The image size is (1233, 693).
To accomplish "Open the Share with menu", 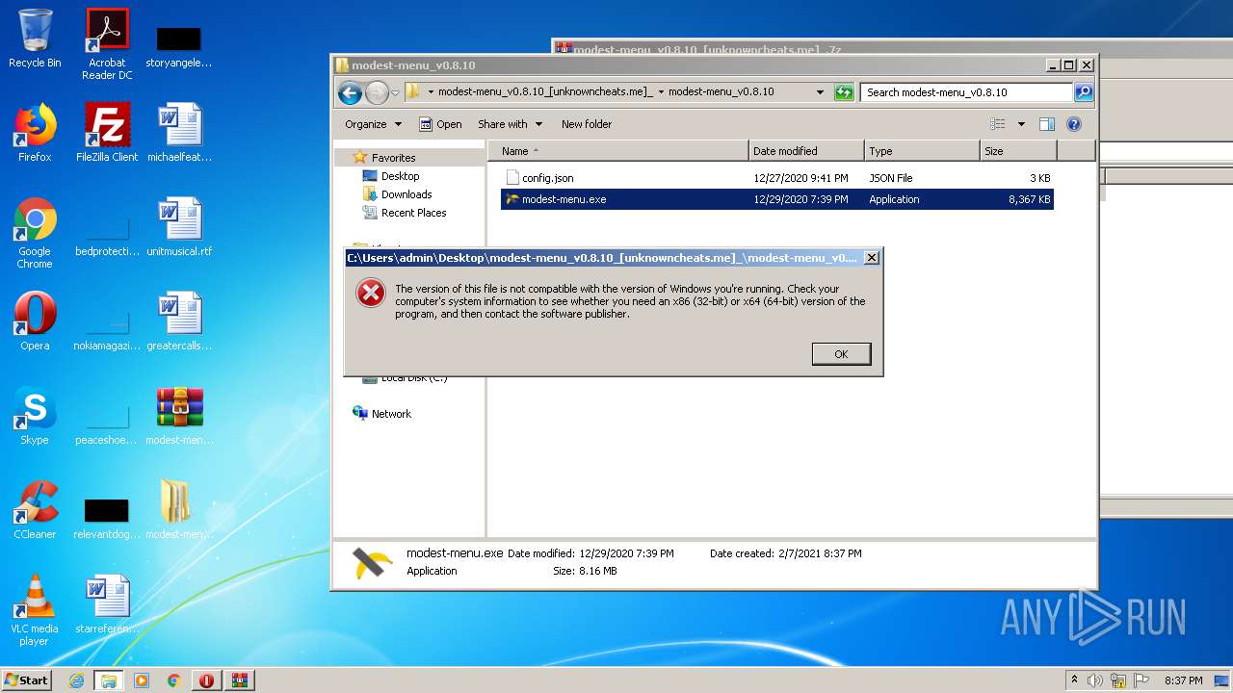I will click(x=510, y=124).
